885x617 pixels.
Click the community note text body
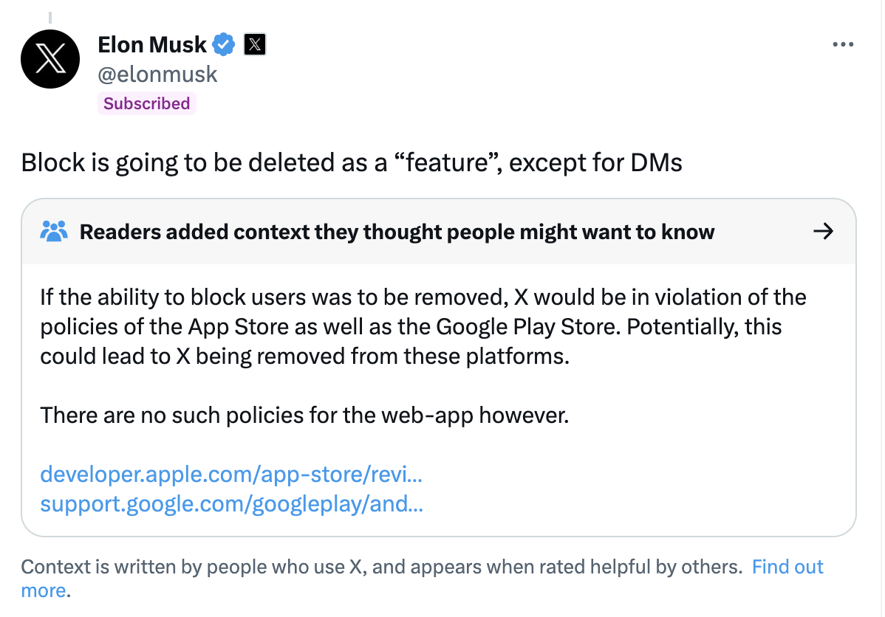423,326
